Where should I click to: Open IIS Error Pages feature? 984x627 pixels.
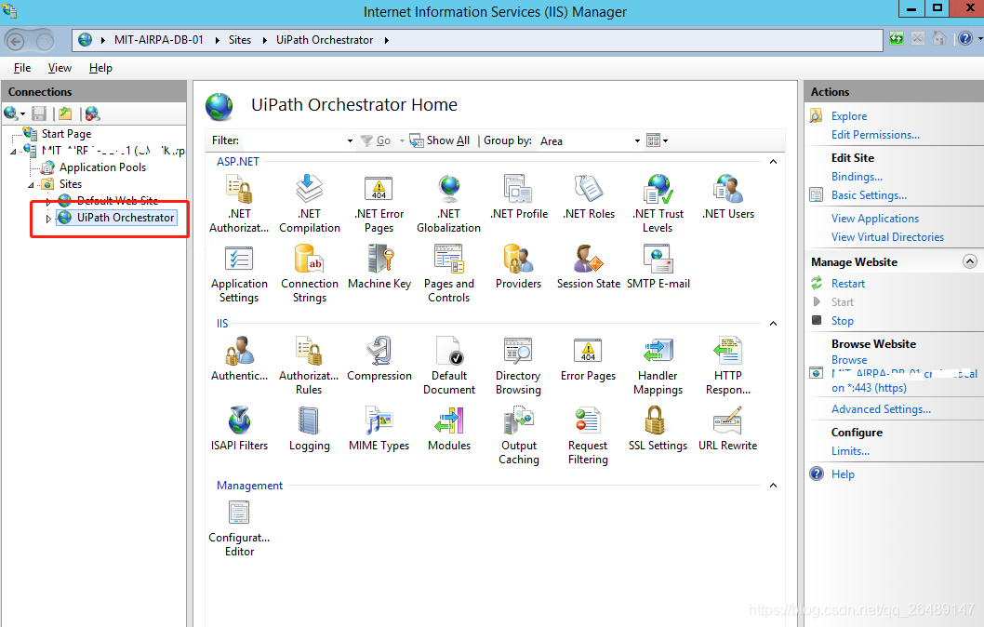coord(588,359)
